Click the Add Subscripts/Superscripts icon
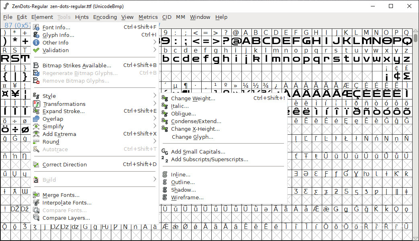This screenshot has height=241, width=419. pyautogui.click(x=165, y=159)
